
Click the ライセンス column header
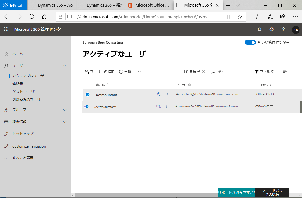point(264,85)
